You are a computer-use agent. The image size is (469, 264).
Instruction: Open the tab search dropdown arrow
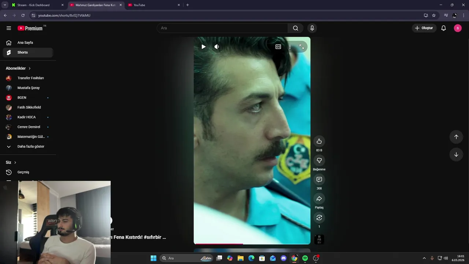point(5,5)
